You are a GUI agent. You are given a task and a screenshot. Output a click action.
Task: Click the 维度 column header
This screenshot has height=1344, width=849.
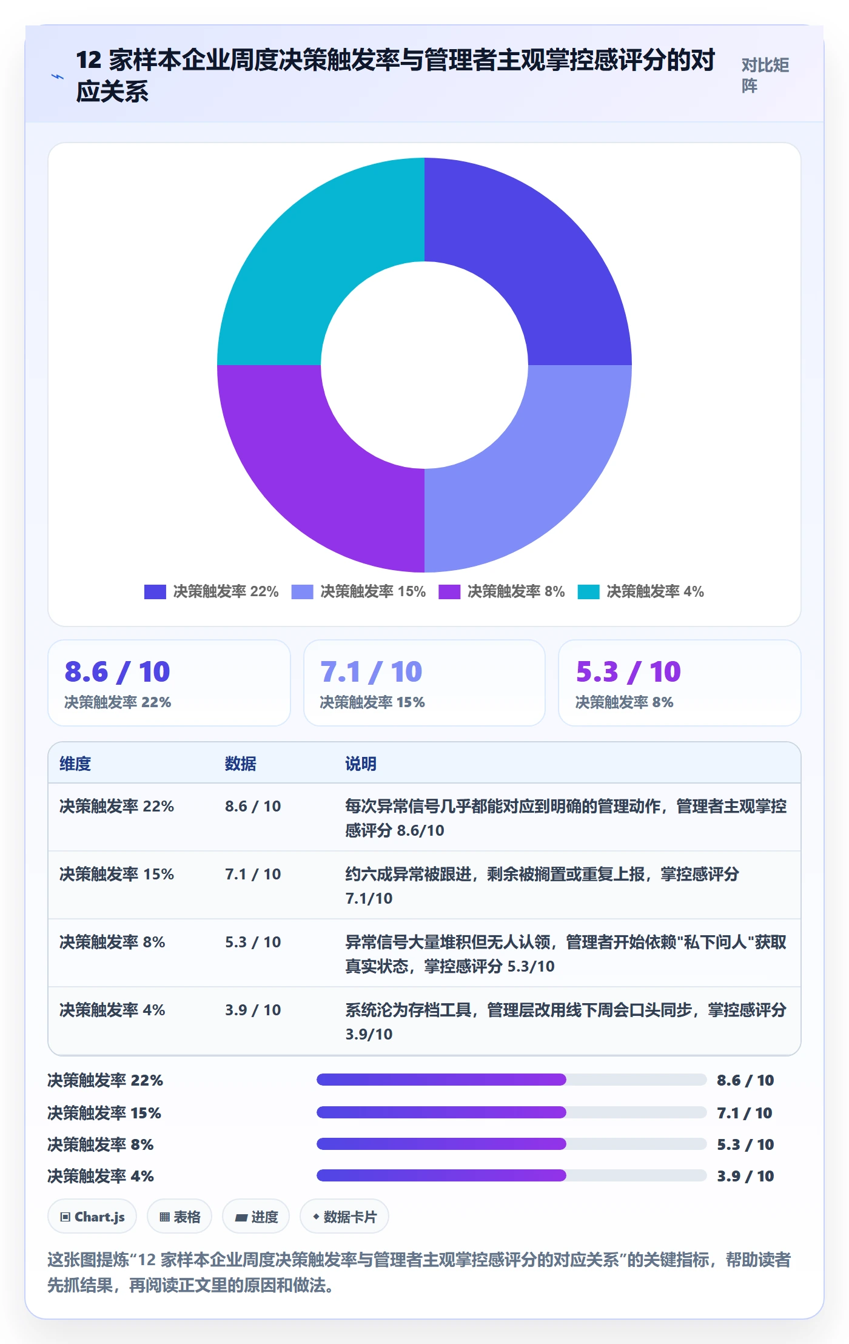pos(75,764)
